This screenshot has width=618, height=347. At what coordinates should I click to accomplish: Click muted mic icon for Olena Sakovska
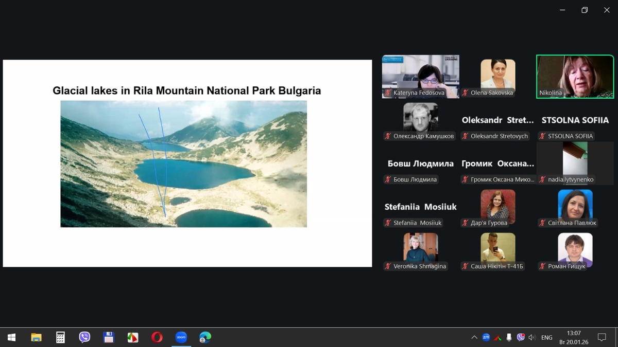[465, 93]
